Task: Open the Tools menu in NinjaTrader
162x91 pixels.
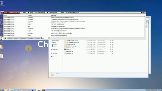Action: [31, 13]
